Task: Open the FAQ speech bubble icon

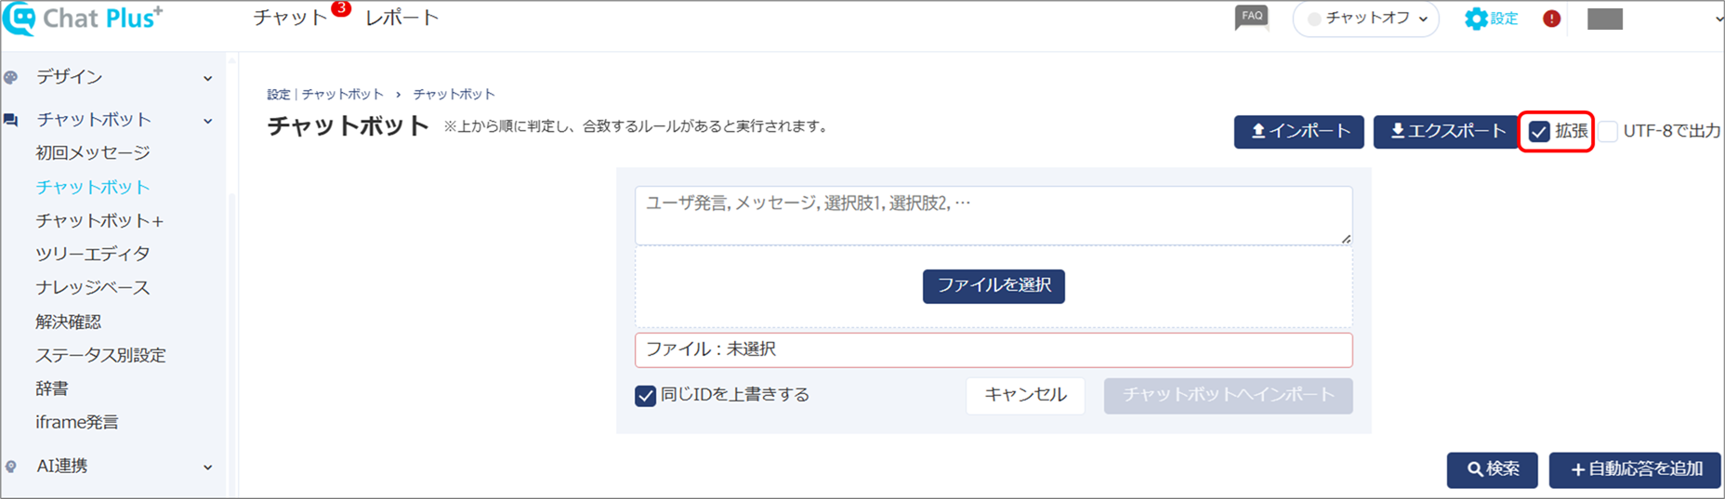Action: point(1252,18)
